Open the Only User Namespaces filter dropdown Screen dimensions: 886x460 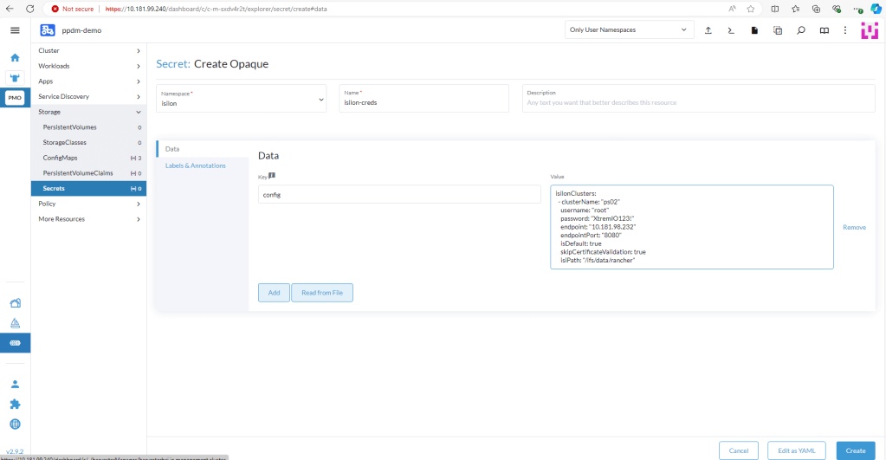point(629,30)
